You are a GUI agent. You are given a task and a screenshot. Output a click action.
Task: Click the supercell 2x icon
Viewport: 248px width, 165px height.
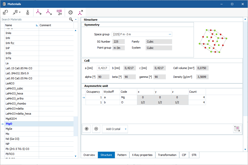59,12
